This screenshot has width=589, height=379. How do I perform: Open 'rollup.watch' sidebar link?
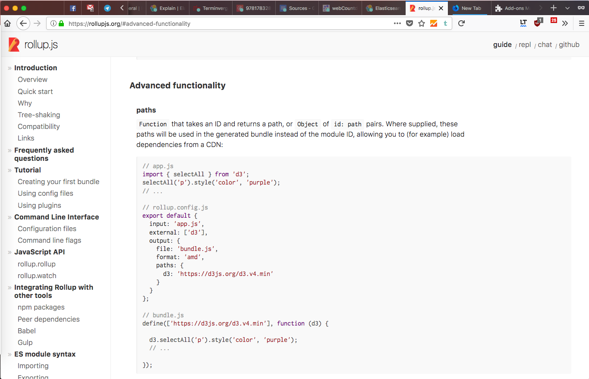[x=37, y=276]
